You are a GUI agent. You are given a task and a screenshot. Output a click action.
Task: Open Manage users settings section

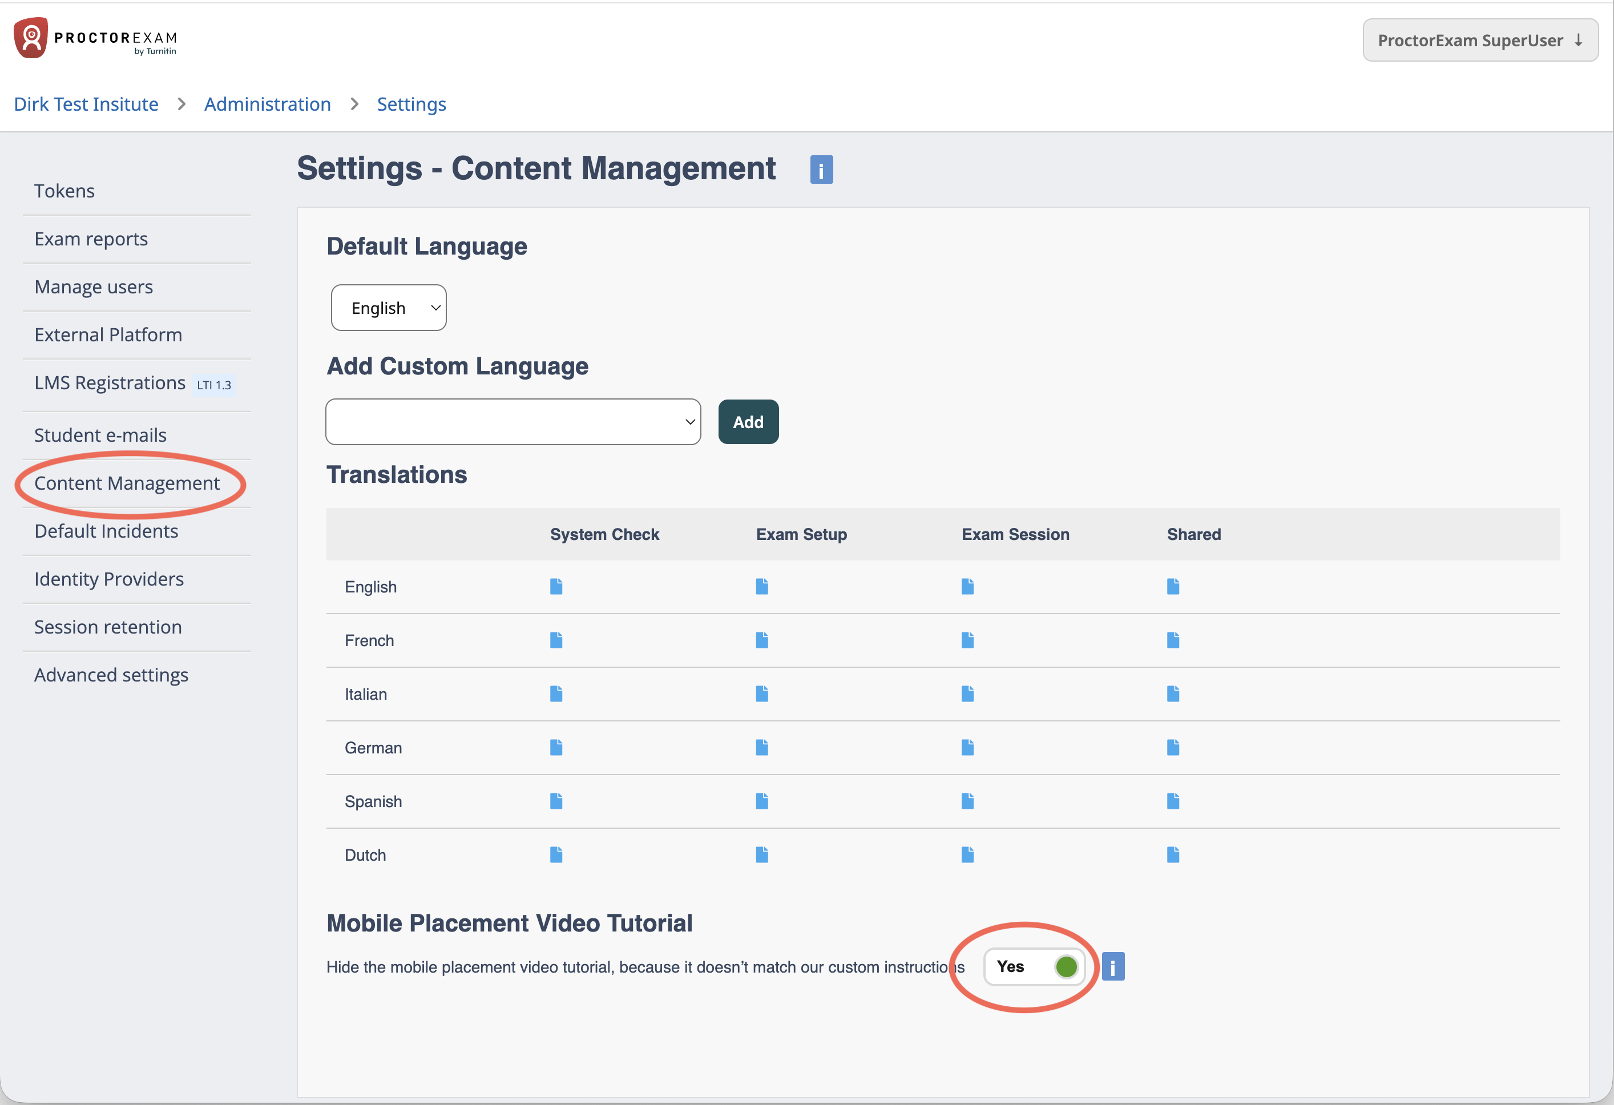tap(94, 287)
